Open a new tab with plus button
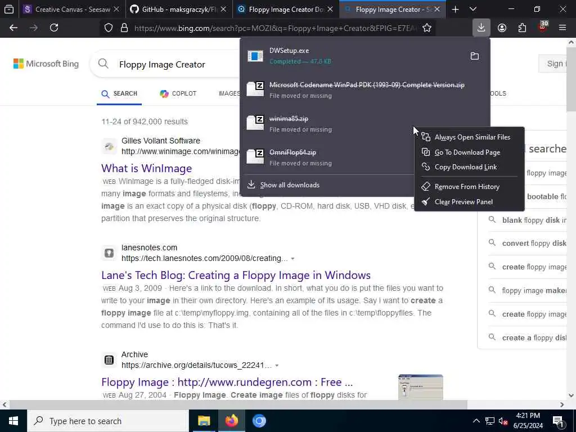Screen dimensions: 576x432 pos(455,9)
